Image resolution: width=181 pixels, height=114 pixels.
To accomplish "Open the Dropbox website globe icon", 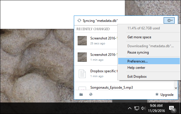I will pos(91,94).
